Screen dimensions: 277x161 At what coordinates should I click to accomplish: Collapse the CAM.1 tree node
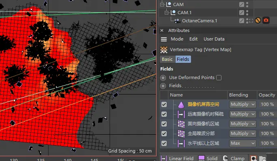tap(166, 13)
